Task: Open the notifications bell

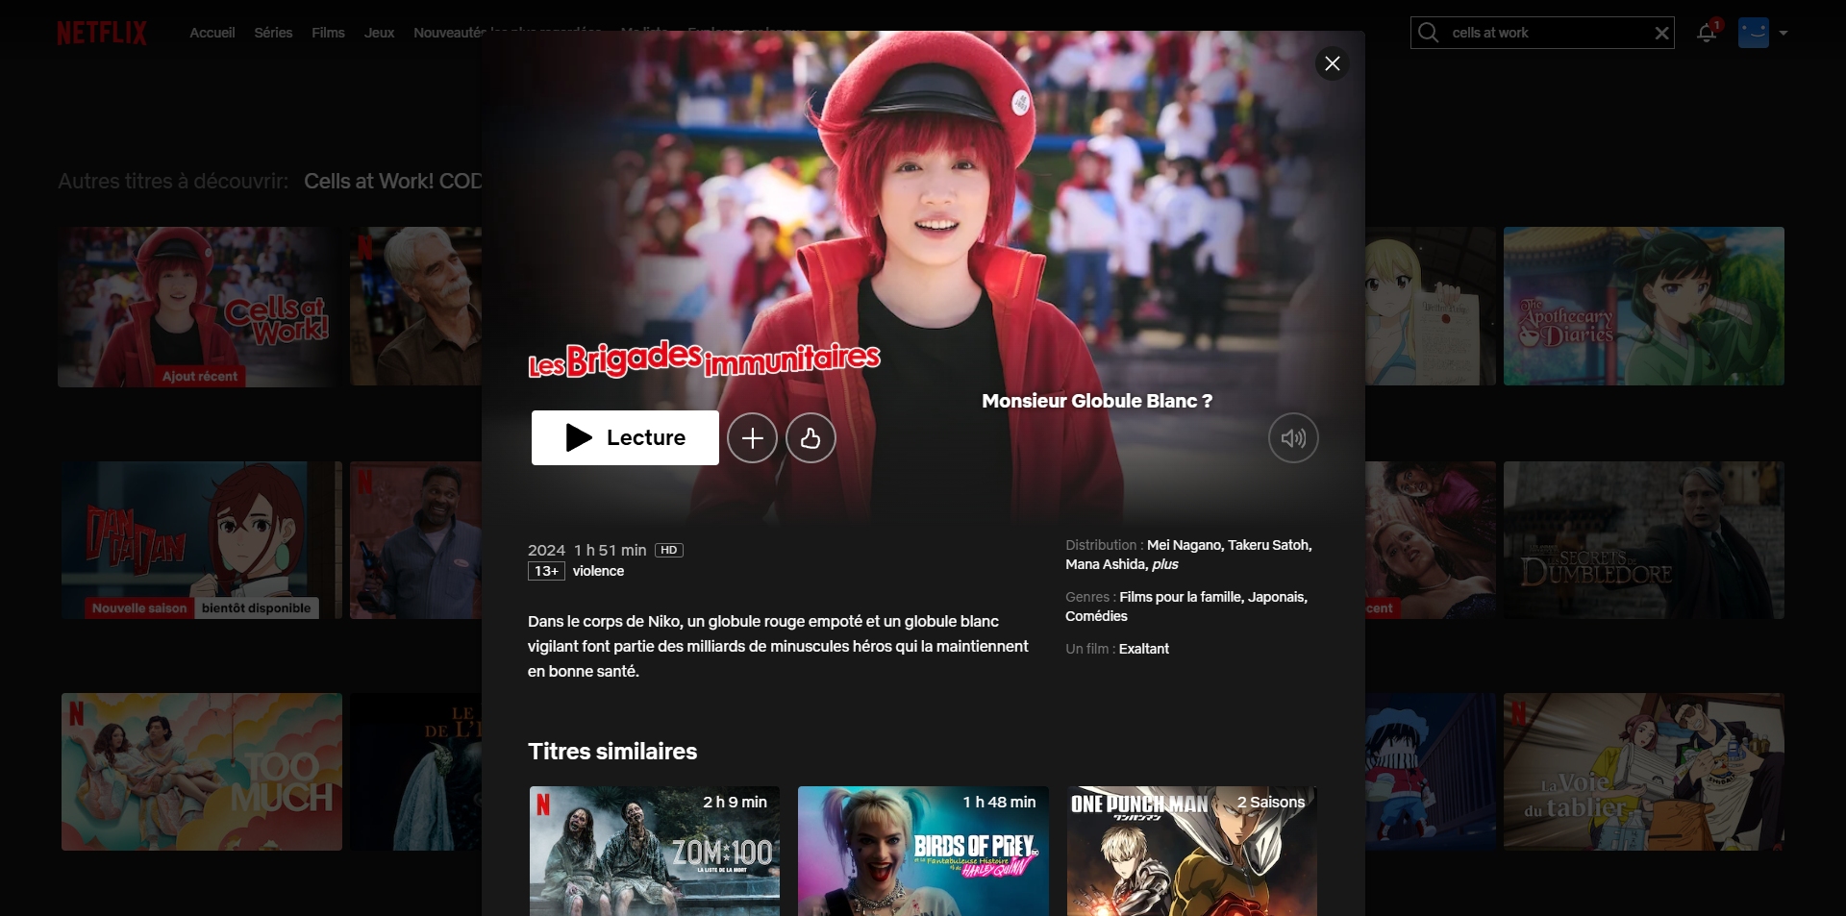Action: click(1707, 33)
